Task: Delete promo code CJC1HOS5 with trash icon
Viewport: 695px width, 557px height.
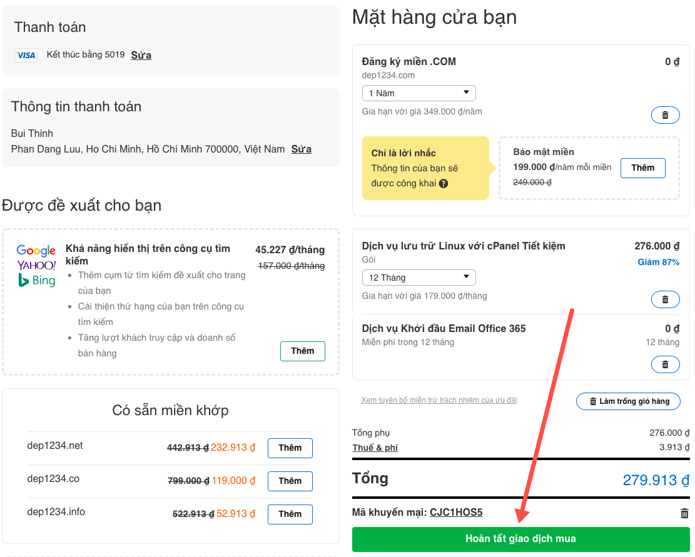Action: [x=684, y=513]
